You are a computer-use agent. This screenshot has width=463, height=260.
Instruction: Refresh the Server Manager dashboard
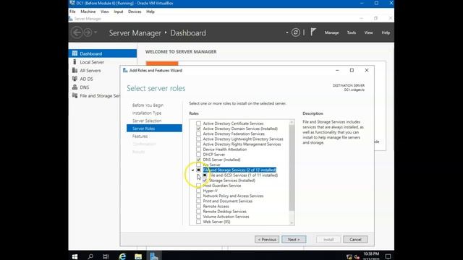(x=296, y=32)
